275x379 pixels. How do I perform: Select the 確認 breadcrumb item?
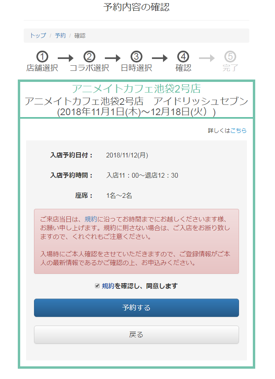pyautogui.click(x=80, y=36)
